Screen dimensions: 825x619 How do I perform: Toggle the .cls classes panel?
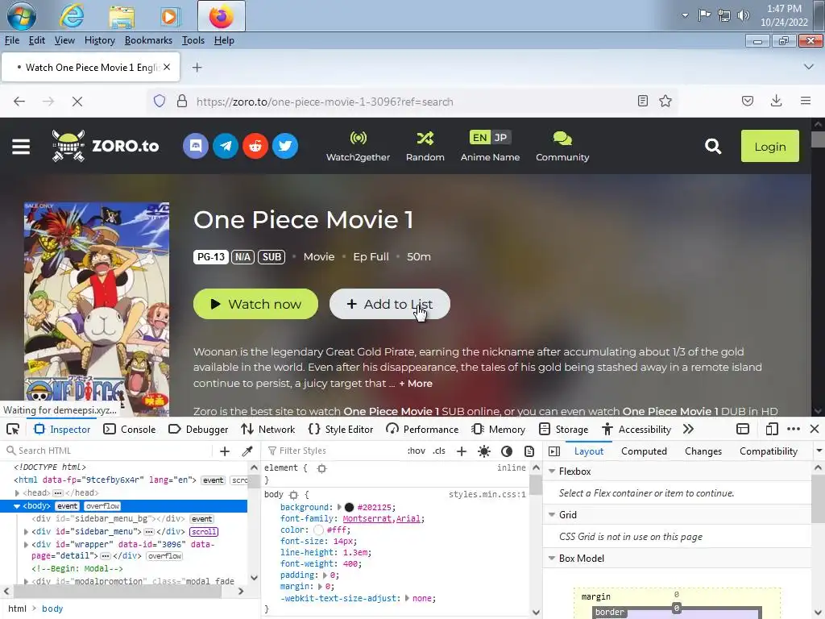(x=439, y=451)
